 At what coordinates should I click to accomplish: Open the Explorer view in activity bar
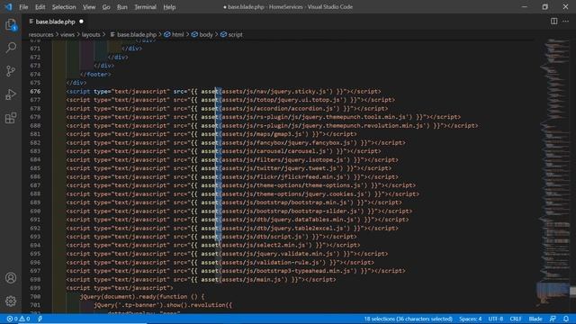point(11,25)
